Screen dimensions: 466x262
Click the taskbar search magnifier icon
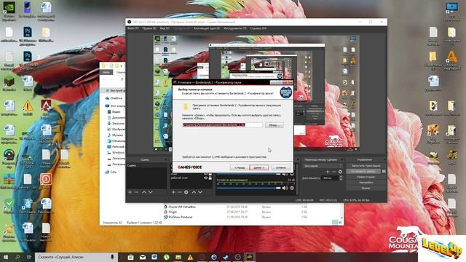point(17,257)
